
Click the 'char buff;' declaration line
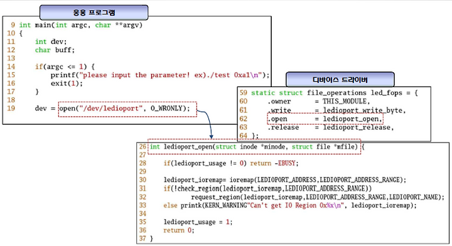pyautogui.click(x=55, y=50)
